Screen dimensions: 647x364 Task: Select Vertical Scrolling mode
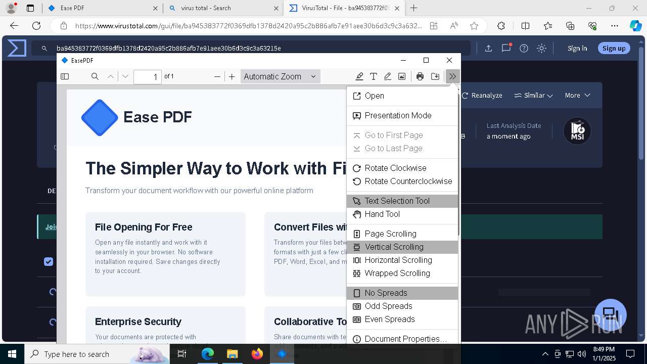(402, 247)
